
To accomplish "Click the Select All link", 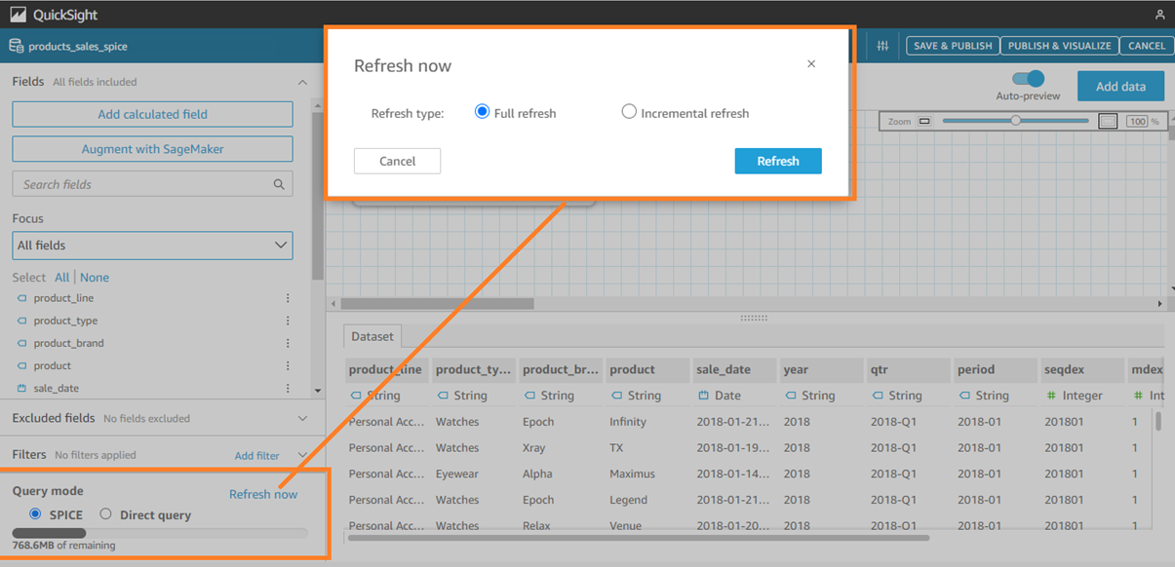I will point(61,278).
